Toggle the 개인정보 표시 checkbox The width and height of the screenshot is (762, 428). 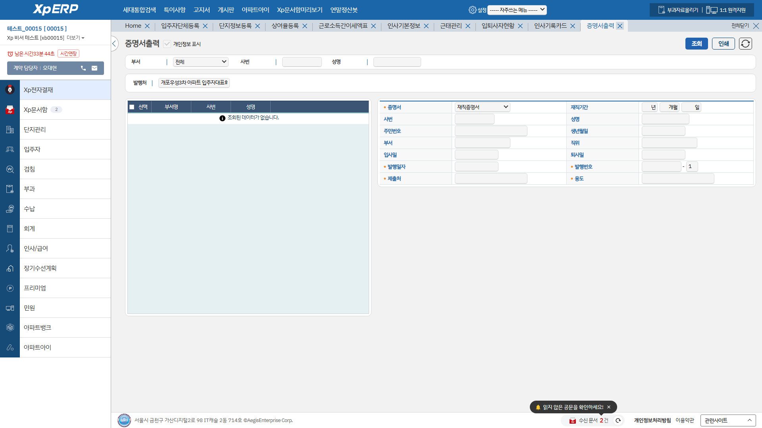167,44
